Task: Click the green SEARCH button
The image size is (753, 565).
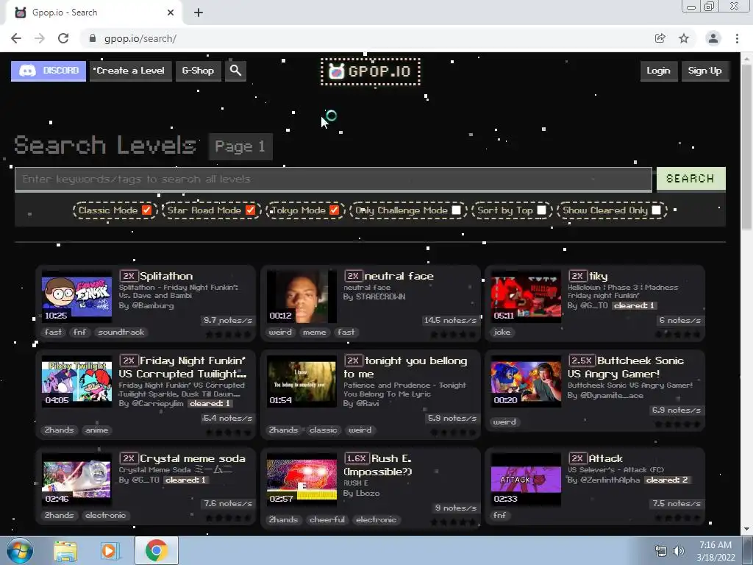Action: click(x=690, y=179)
